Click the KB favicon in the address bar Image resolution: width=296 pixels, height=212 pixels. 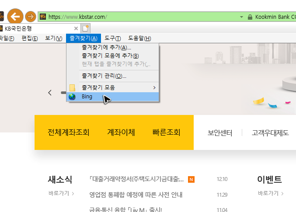pyautogui.click(x=43, y=17)
